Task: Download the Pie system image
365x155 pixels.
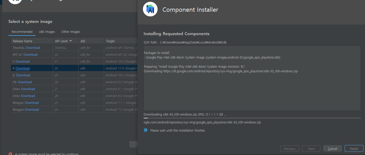Action: pyautogui.click(x=25, y=82)
